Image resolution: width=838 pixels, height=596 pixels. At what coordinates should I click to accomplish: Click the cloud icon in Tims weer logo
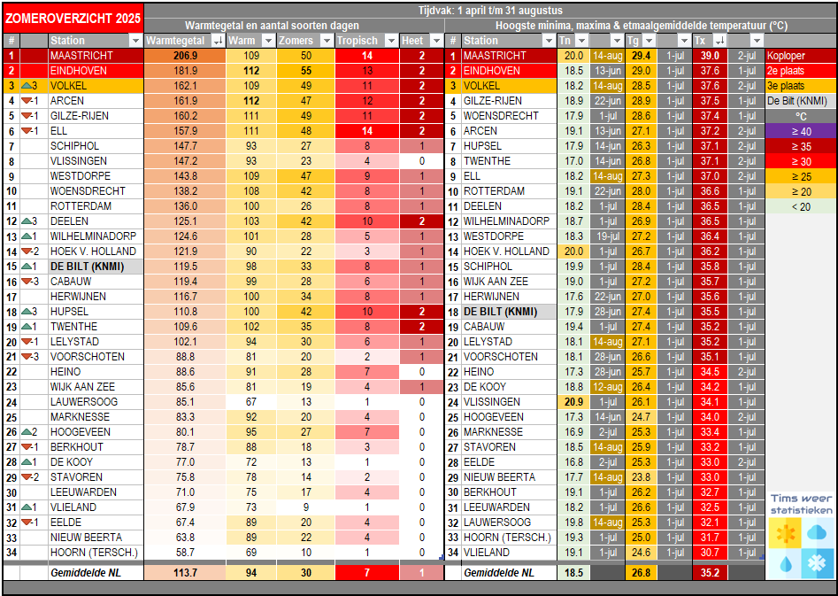pos(817,533)
